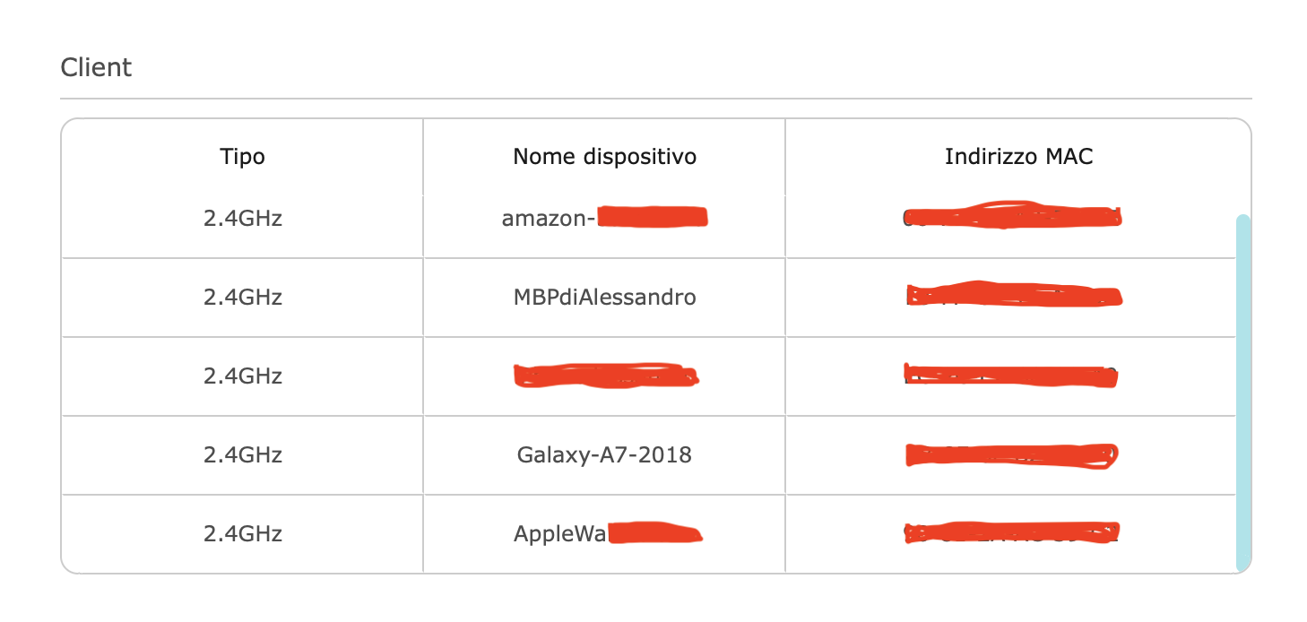Viewport: 1307px width, 622px height.
Task: Click the Client section heading
Action: click(96, 67)
